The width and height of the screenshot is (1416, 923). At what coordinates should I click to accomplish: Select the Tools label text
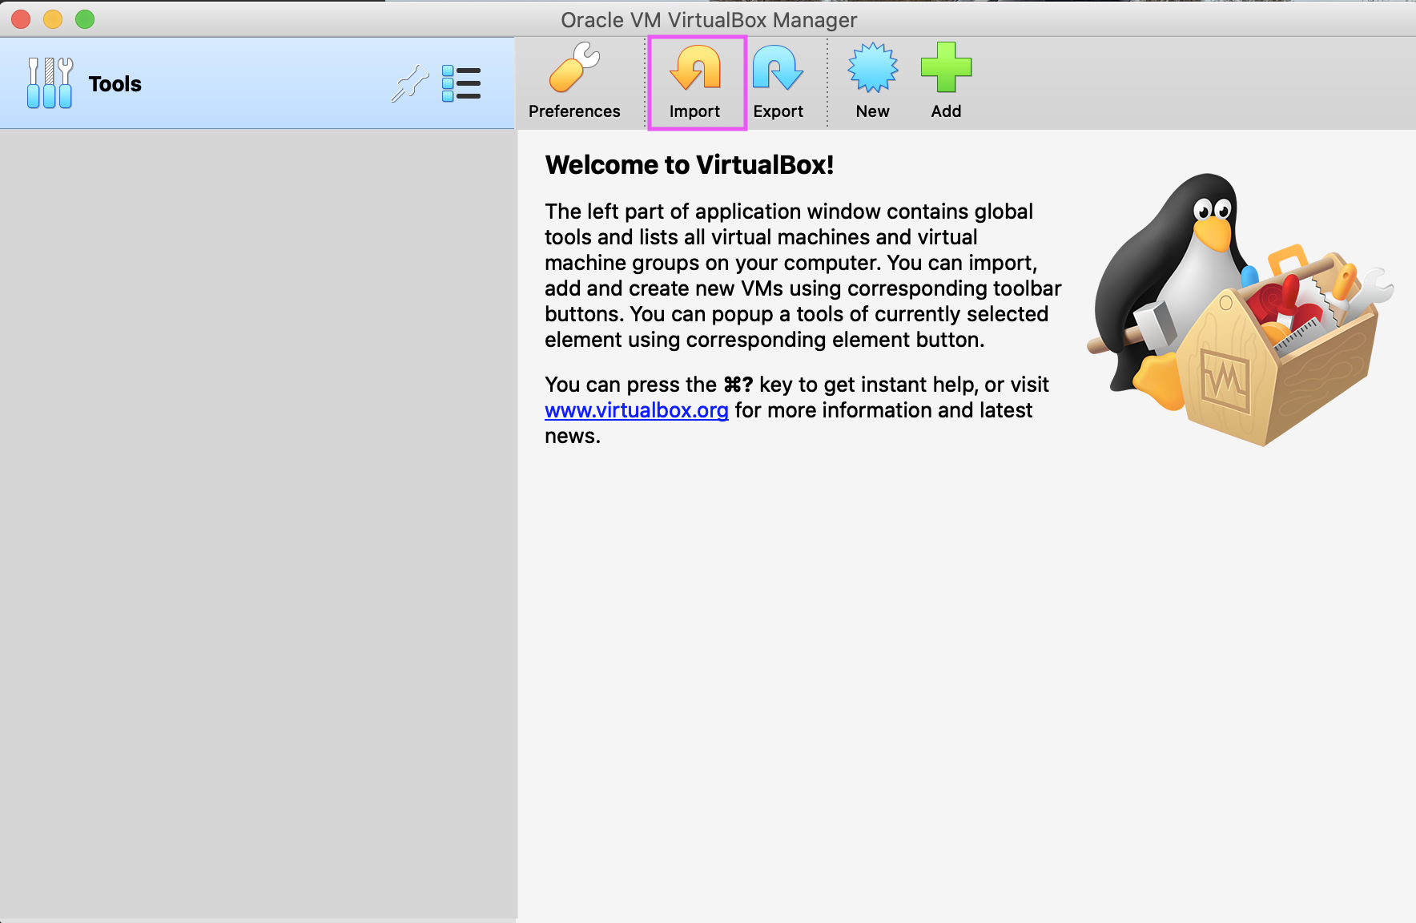pos(115,84)
